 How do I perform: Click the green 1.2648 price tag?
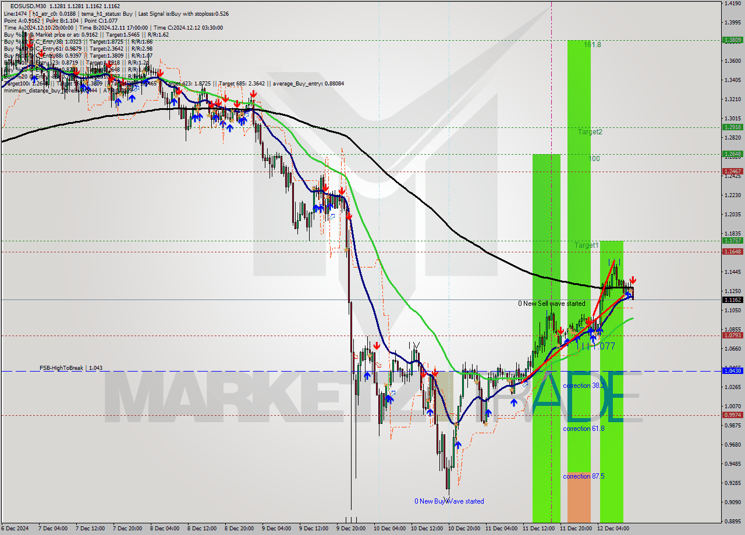pos(732,154)
